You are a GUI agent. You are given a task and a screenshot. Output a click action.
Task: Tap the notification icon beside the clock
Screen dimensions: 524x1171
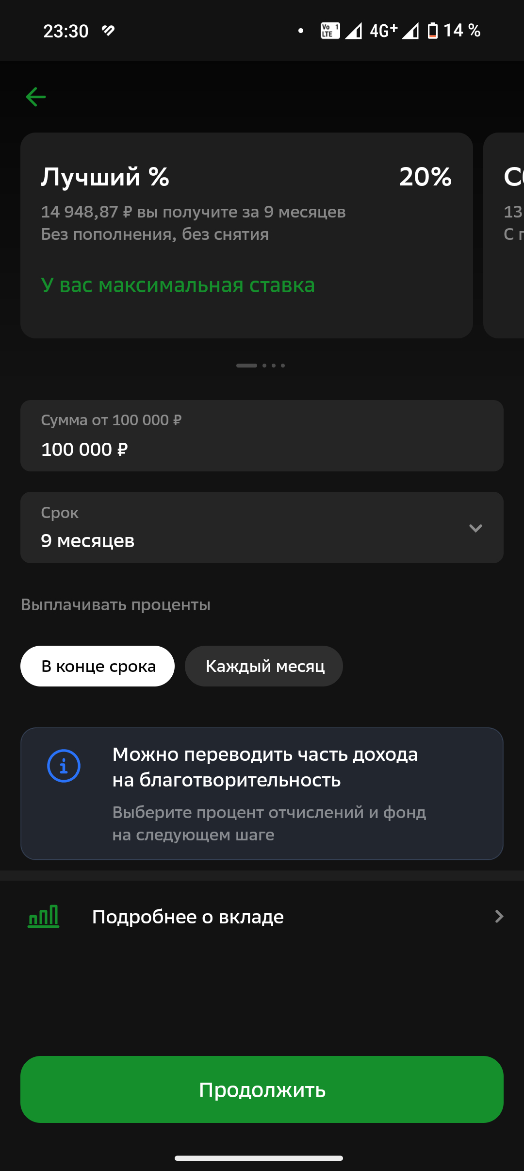click(x=108, y=31)
